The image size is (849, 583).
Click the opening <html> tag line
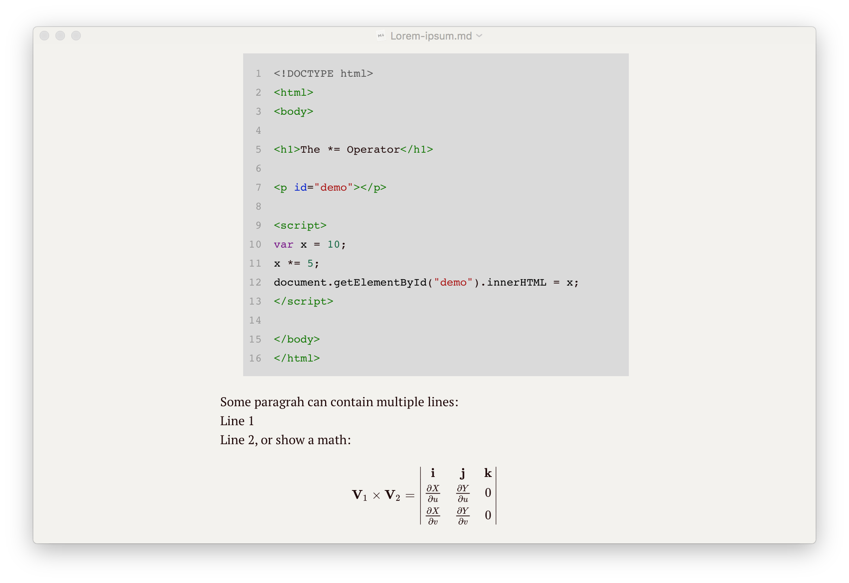[x=293, y=93]
